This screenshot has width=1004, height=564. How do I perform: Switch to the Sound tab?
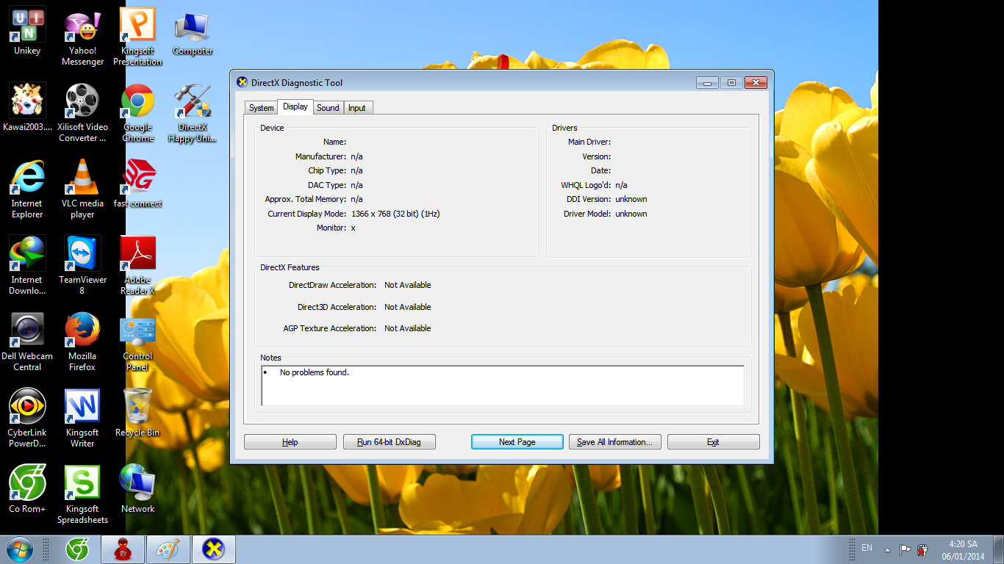pyautogui.click(x=328, y=108)
